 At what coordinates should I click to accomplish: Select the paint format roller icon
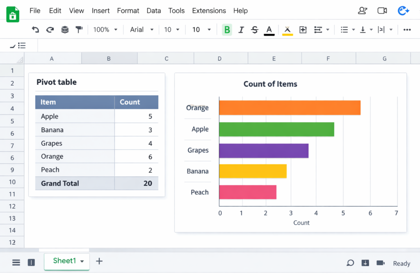[79, 30]
